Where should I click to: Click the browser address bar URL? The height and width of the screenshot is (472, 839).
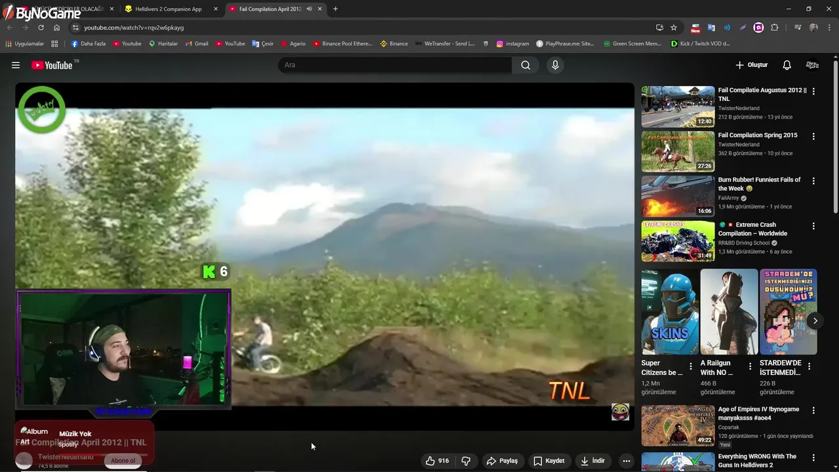(x=134, y=28)
